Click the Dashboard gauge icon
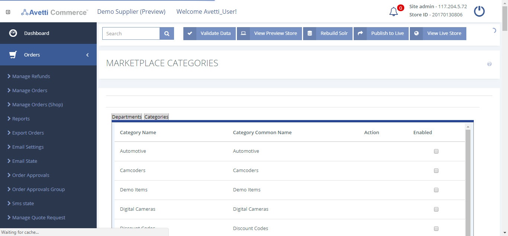 (13, 33)
